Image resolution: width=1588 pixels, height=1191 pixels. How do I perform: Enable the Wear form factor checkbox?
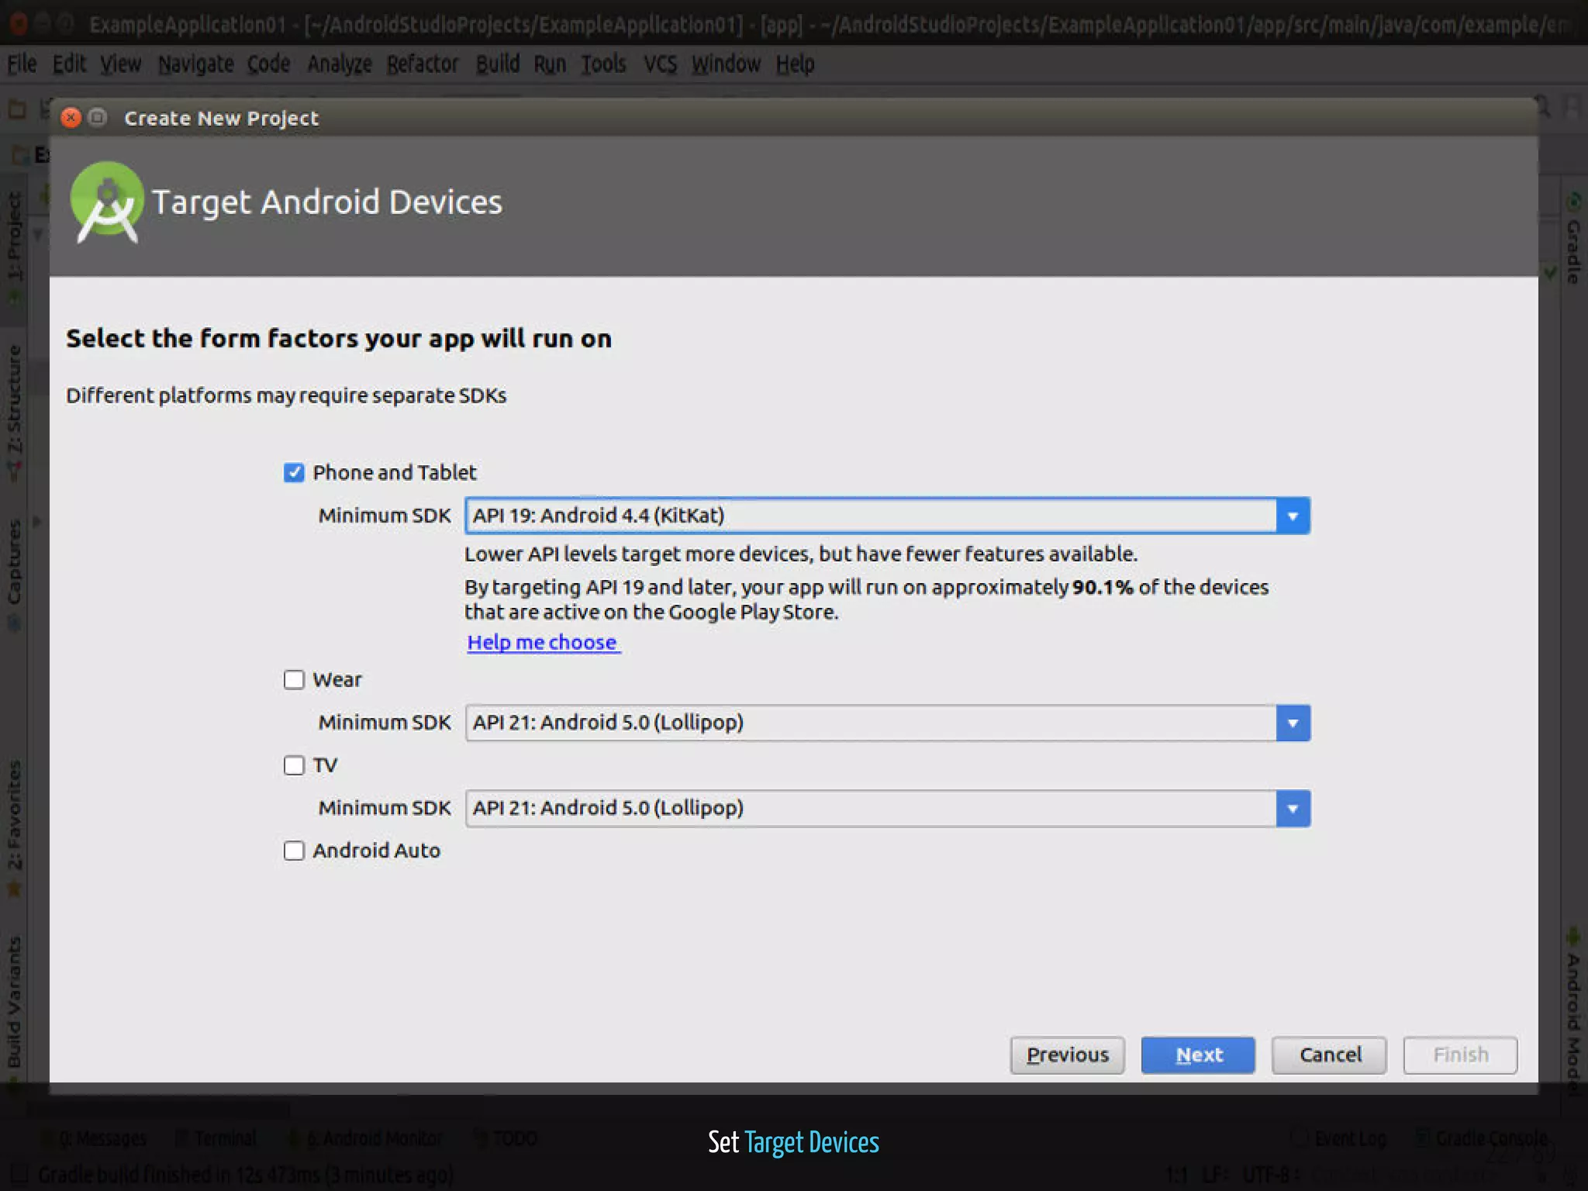(x=294, y=679)
